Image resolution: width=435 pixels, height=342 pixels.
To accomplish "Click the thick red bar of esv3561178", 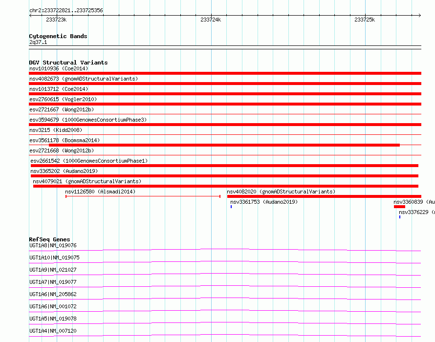I will tap(224, 145).
